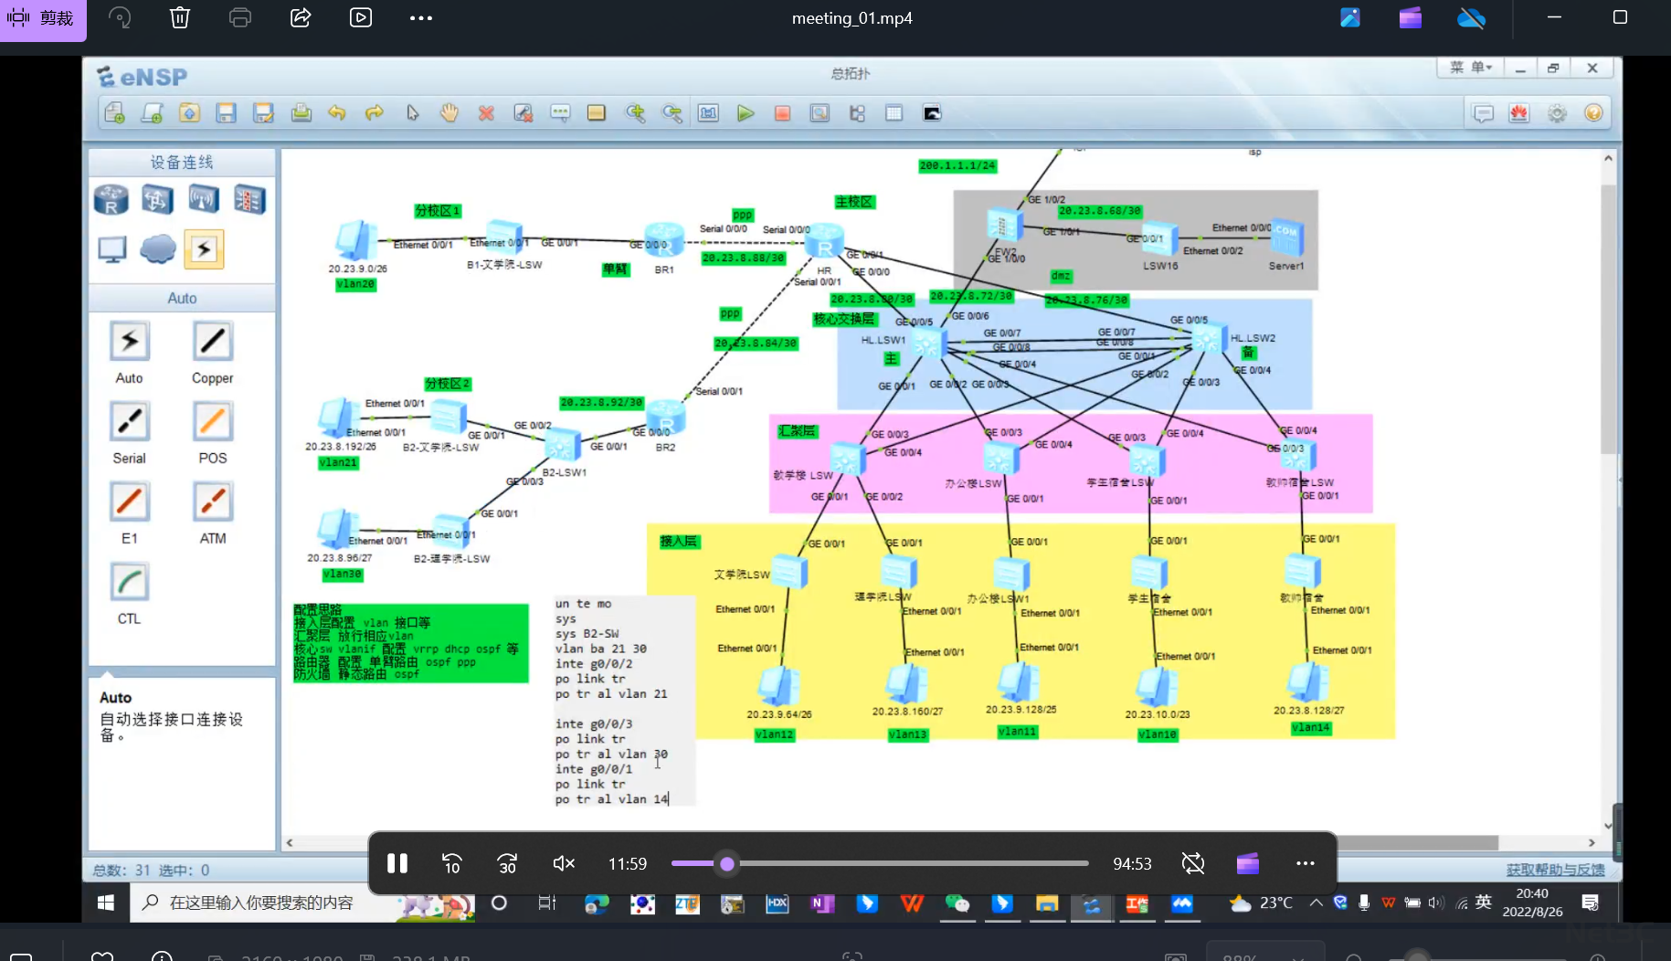This screenshot has width=1671, height=961.
Task: Select the Hand pan tool in toolbar
Action: [449, 113]
